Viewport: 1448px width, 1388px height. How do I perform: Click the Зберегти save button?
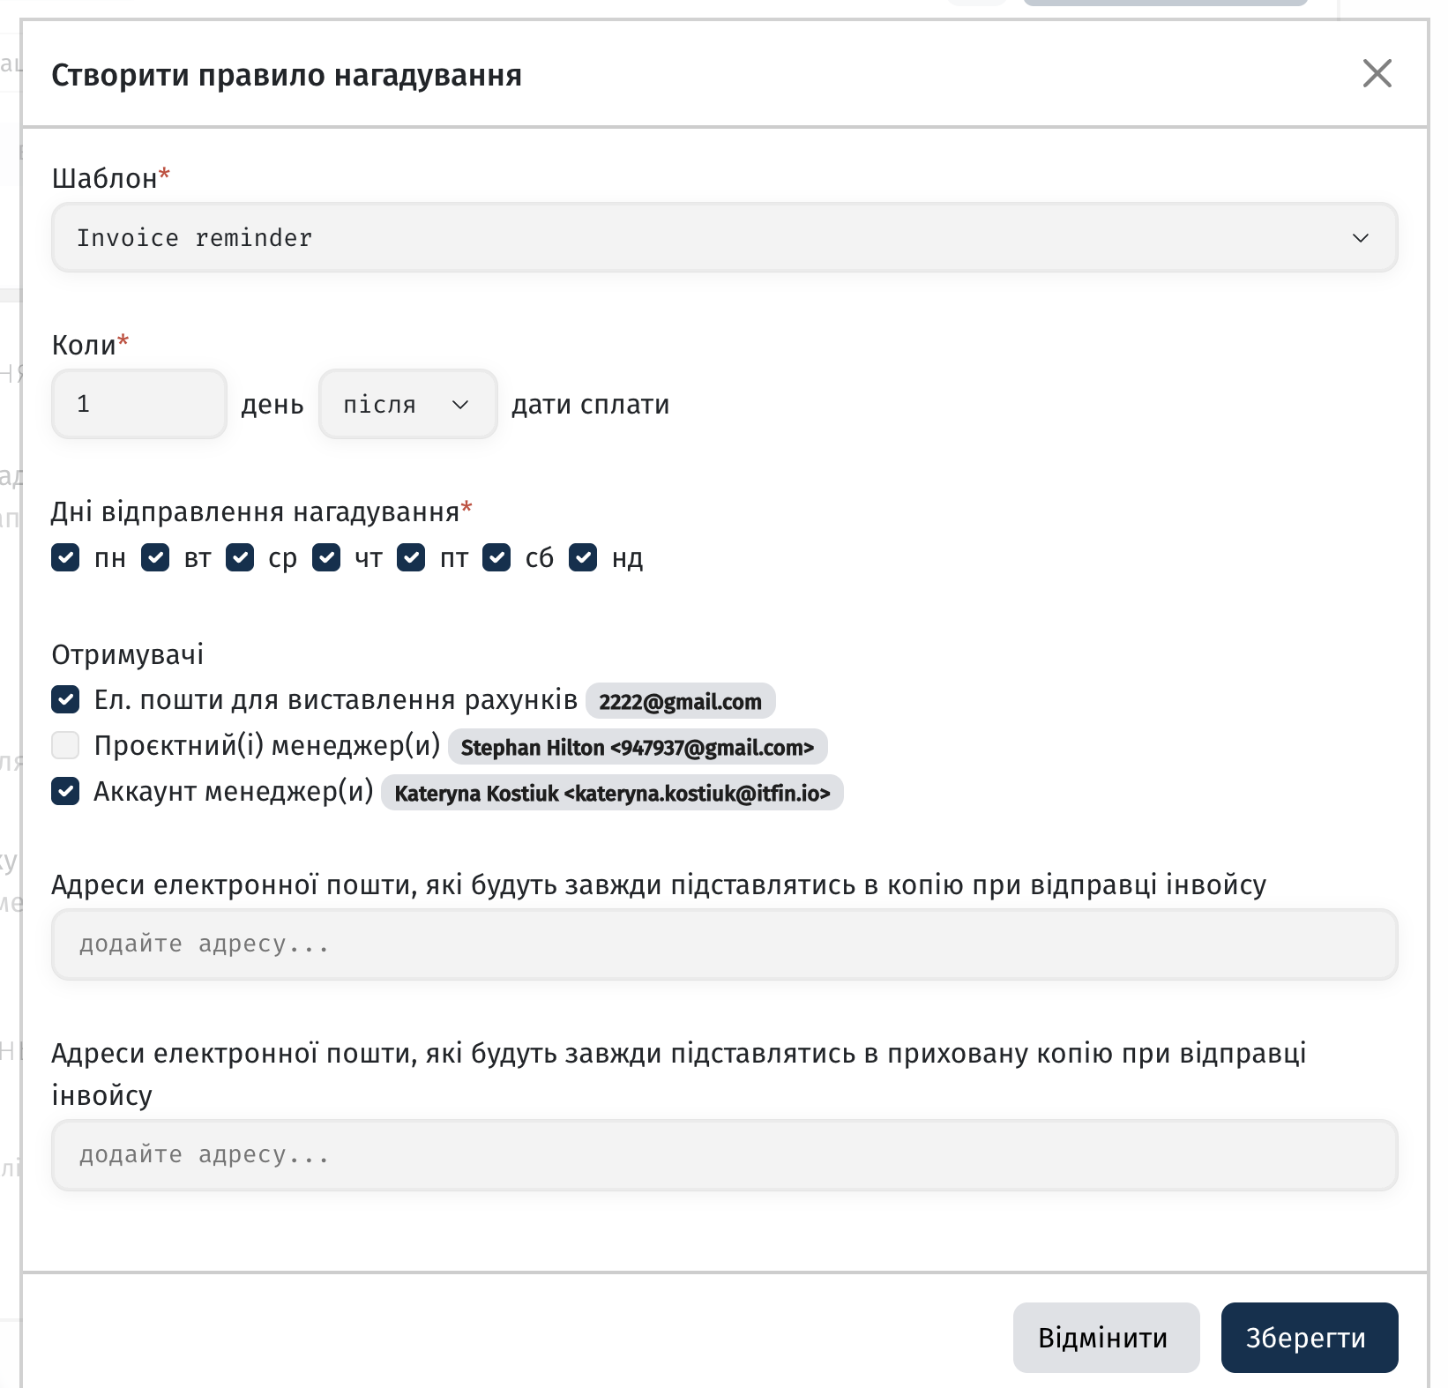tap(1309, 1338)
